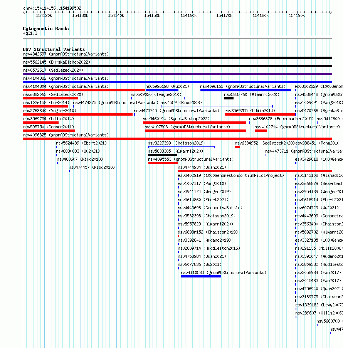Click nsv509020 Teague2010 label
Viewport: 343px width, 348px height.
156,94
